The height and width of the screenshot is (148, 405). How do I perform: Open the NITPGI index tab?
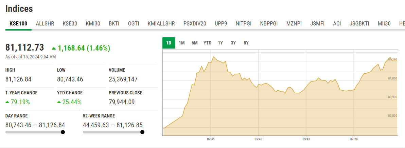pyautogui.click(x=244, y=24)
